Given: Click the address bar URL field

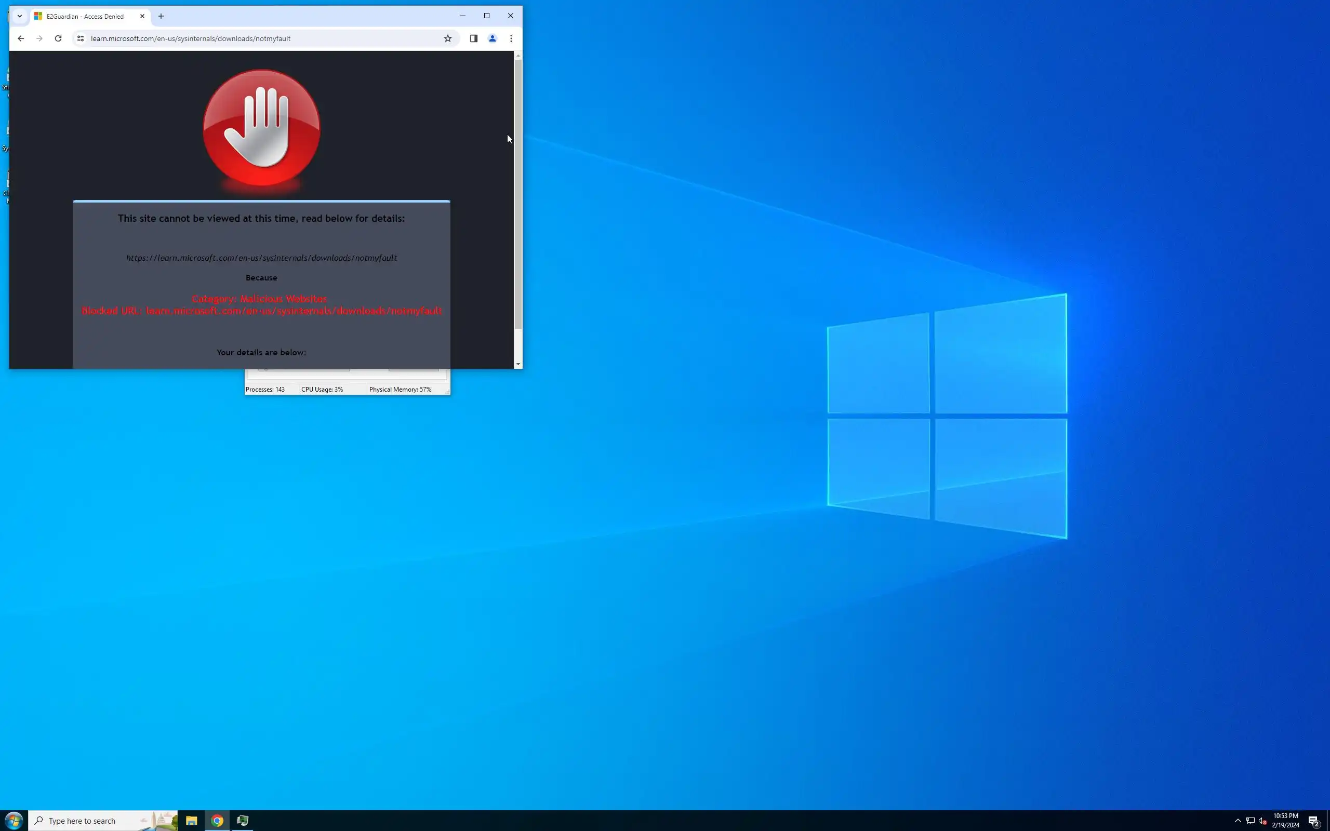Looking at the screenshot, I should [x=258, y=38].
